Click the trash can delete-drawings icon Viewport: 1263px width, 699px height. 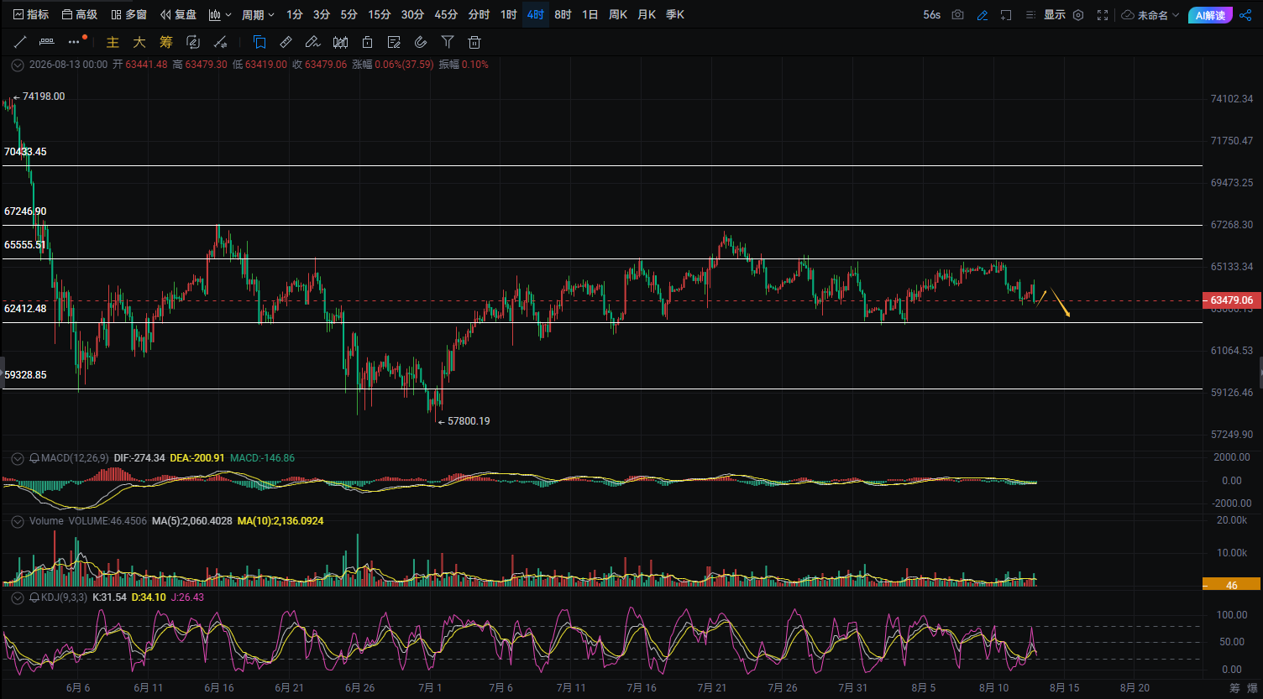[474, 42]
